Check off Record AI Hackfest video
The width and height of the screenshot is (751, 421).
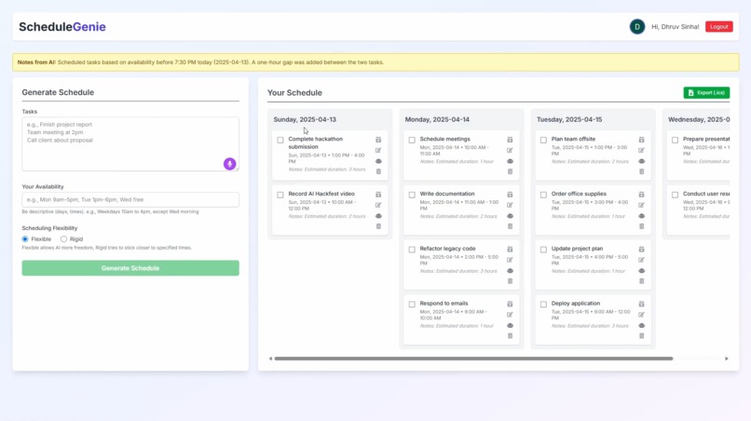pos(280,195)
